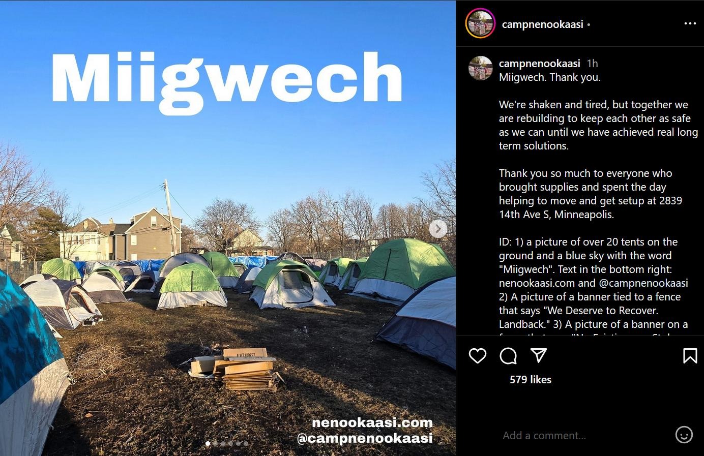
Task: Select the first carousel dot indicator
Action: (x=208, y=443)
